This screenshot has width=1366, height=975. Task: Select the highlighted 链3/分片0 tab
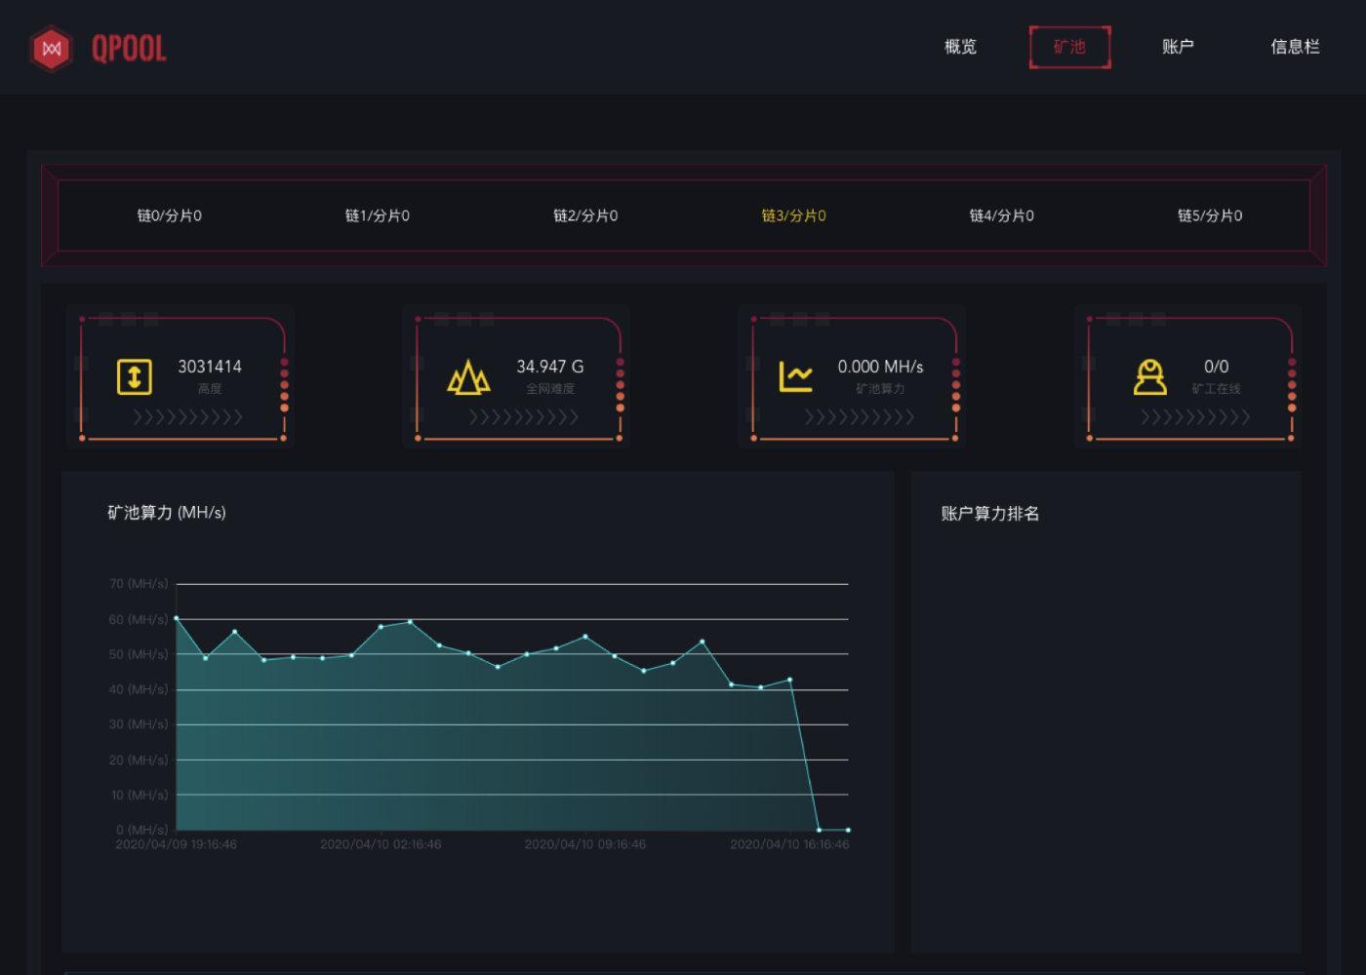point(793,215)
